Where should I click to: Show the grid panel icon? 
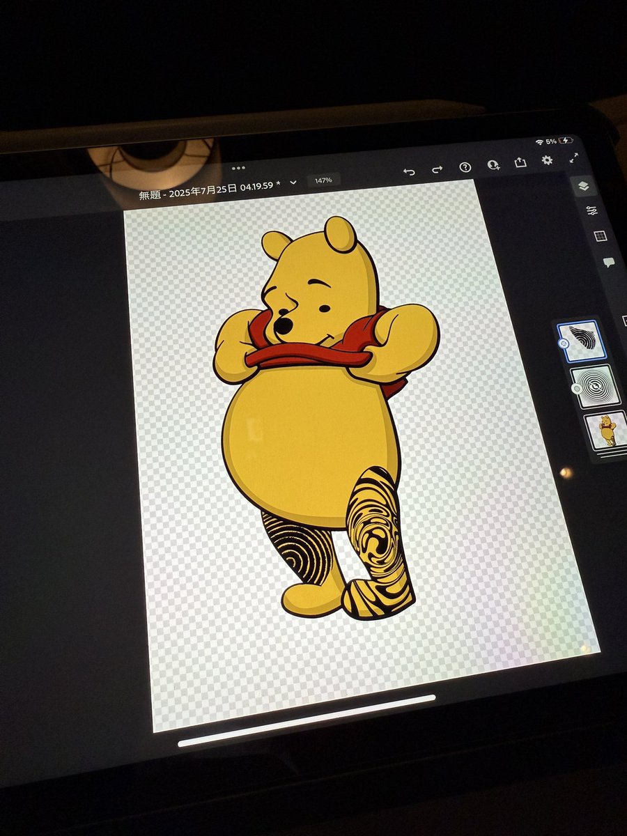click(600, 236)
